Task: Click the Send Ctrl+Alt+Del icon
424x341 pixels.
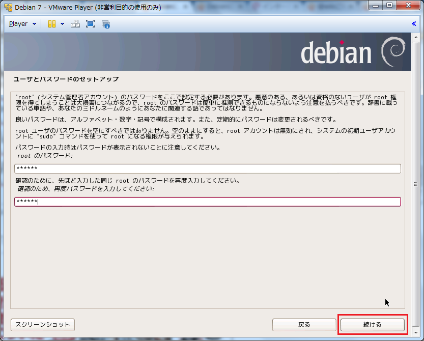Action: click(75, 24)
